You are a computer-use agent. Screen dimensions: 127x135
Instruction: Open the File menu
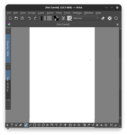pyautogui.click(x=9, y=13)
